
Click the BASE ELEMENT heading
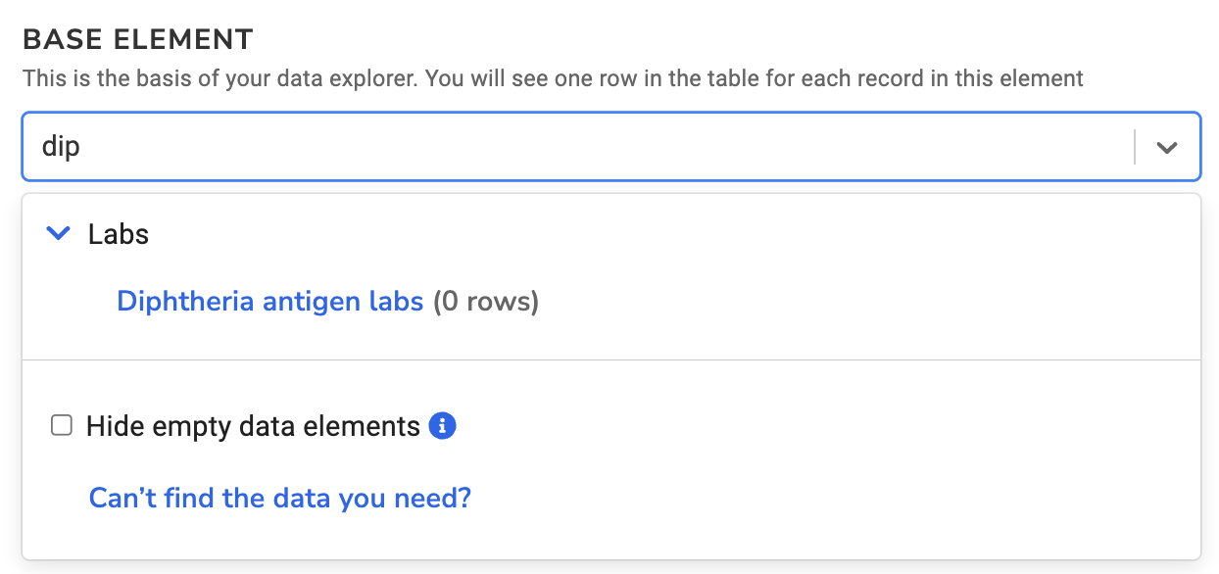(x=138, y=40)
